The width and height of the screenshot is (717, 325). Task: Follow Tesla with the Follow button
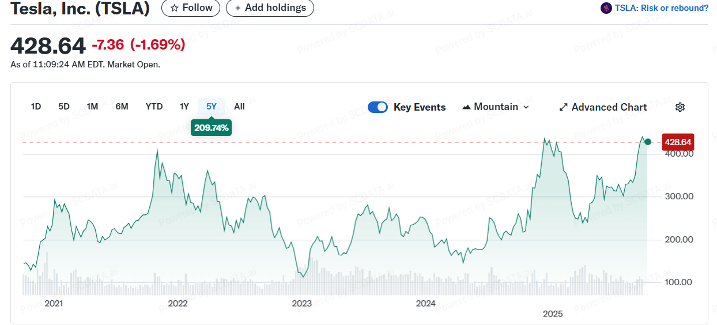coord(191,8)
